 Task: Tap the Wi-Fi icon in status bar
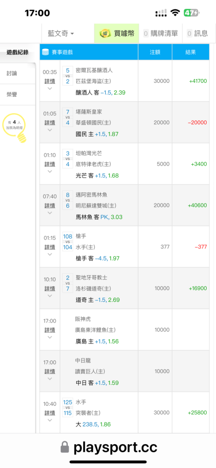click(175, 13)
